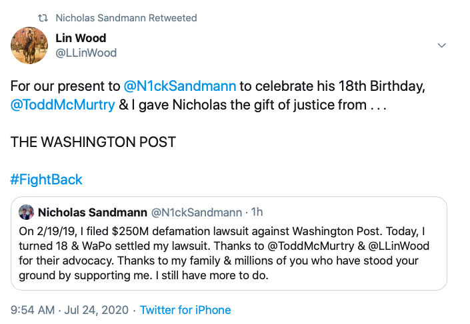
Task: Open Lin Wood's profile avatar
Action: 29,45
